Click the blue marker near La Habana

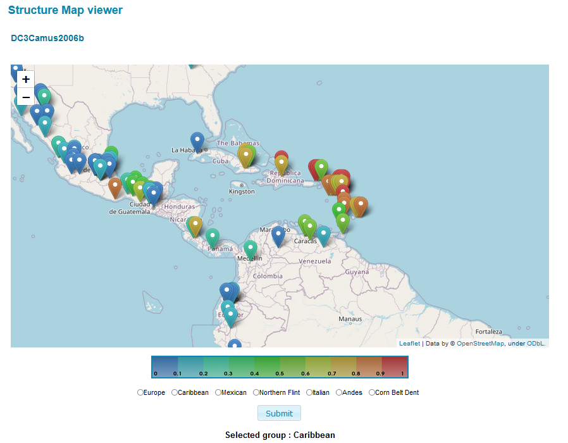tap(197, 142)
